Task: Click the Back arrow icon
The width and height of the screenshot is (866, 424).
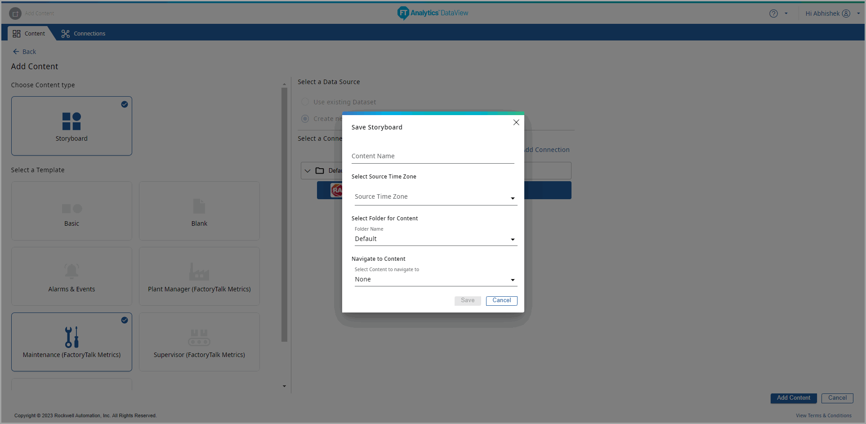Action: coord(16,52)
